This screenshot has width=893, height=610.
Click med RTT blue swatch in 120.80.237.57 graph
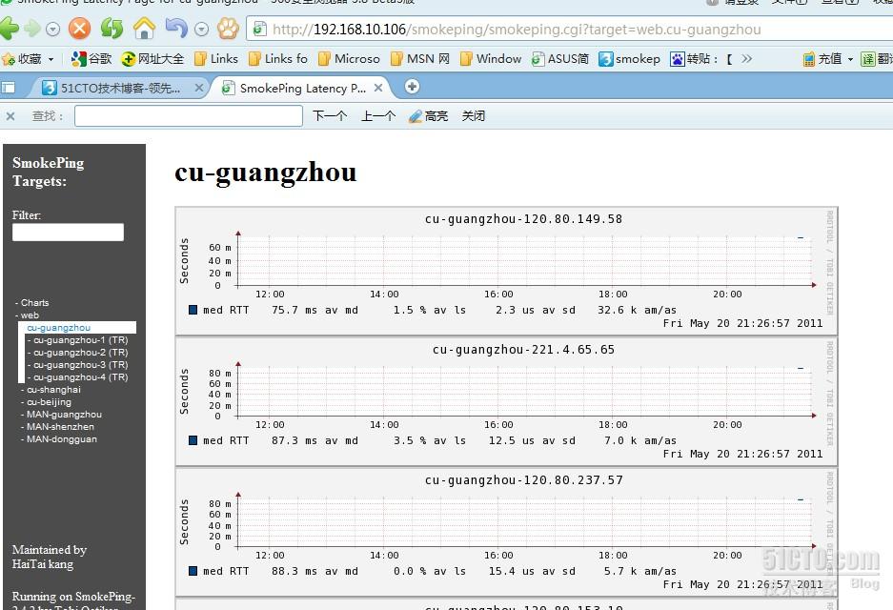pos(193,571)
